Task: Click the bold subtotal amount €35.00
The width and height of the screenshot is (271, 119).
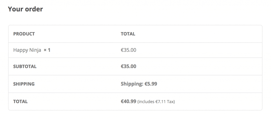Action: tap(128, 66)
